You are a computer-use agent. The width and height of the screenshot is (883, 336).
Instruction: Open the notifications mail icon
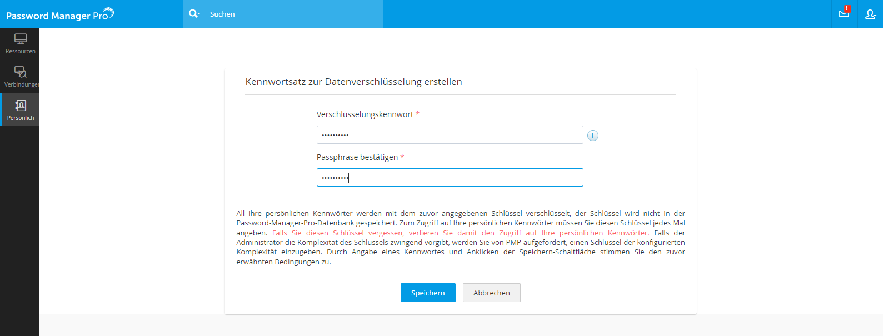844,13
